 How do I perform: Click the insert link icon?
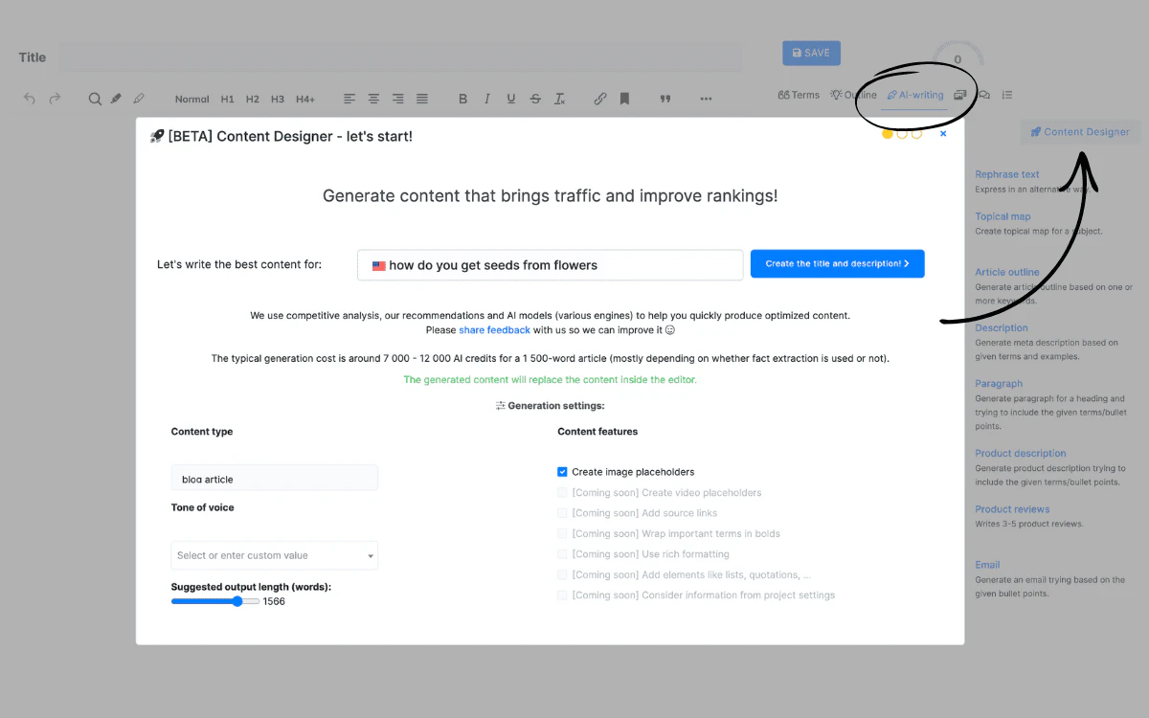point(600,99)
